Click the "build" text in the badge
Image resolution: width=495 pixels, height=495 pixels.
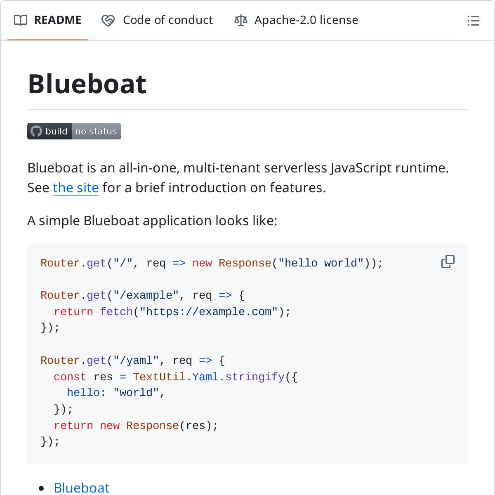56,131
